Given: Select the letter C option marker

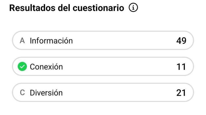Looking at the screenshot, I should tap(22, 93).
